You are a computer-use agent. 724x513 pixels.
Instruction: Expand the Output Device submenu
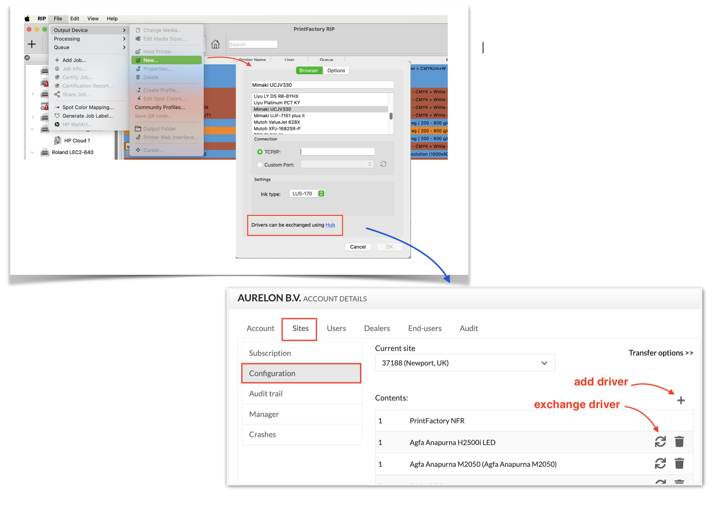point(89,30)
